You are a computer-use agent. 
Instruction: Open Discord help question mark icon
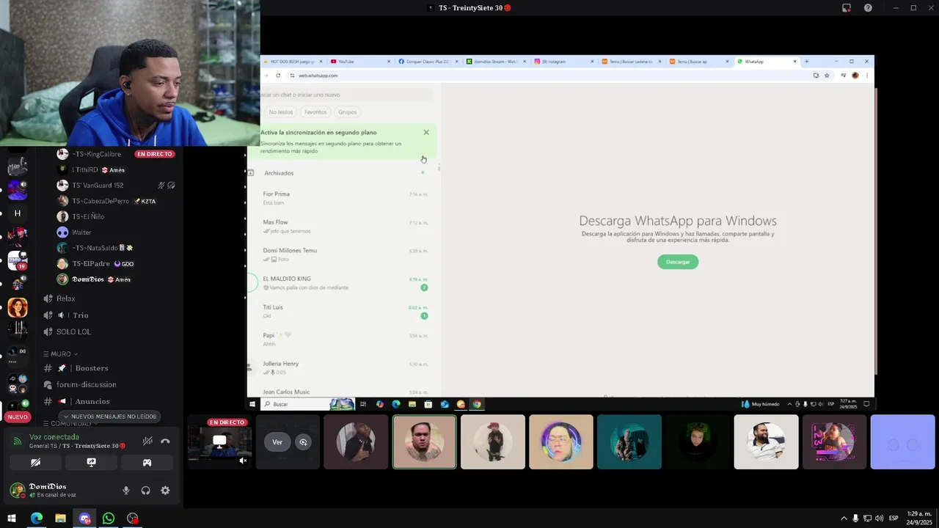868,8
